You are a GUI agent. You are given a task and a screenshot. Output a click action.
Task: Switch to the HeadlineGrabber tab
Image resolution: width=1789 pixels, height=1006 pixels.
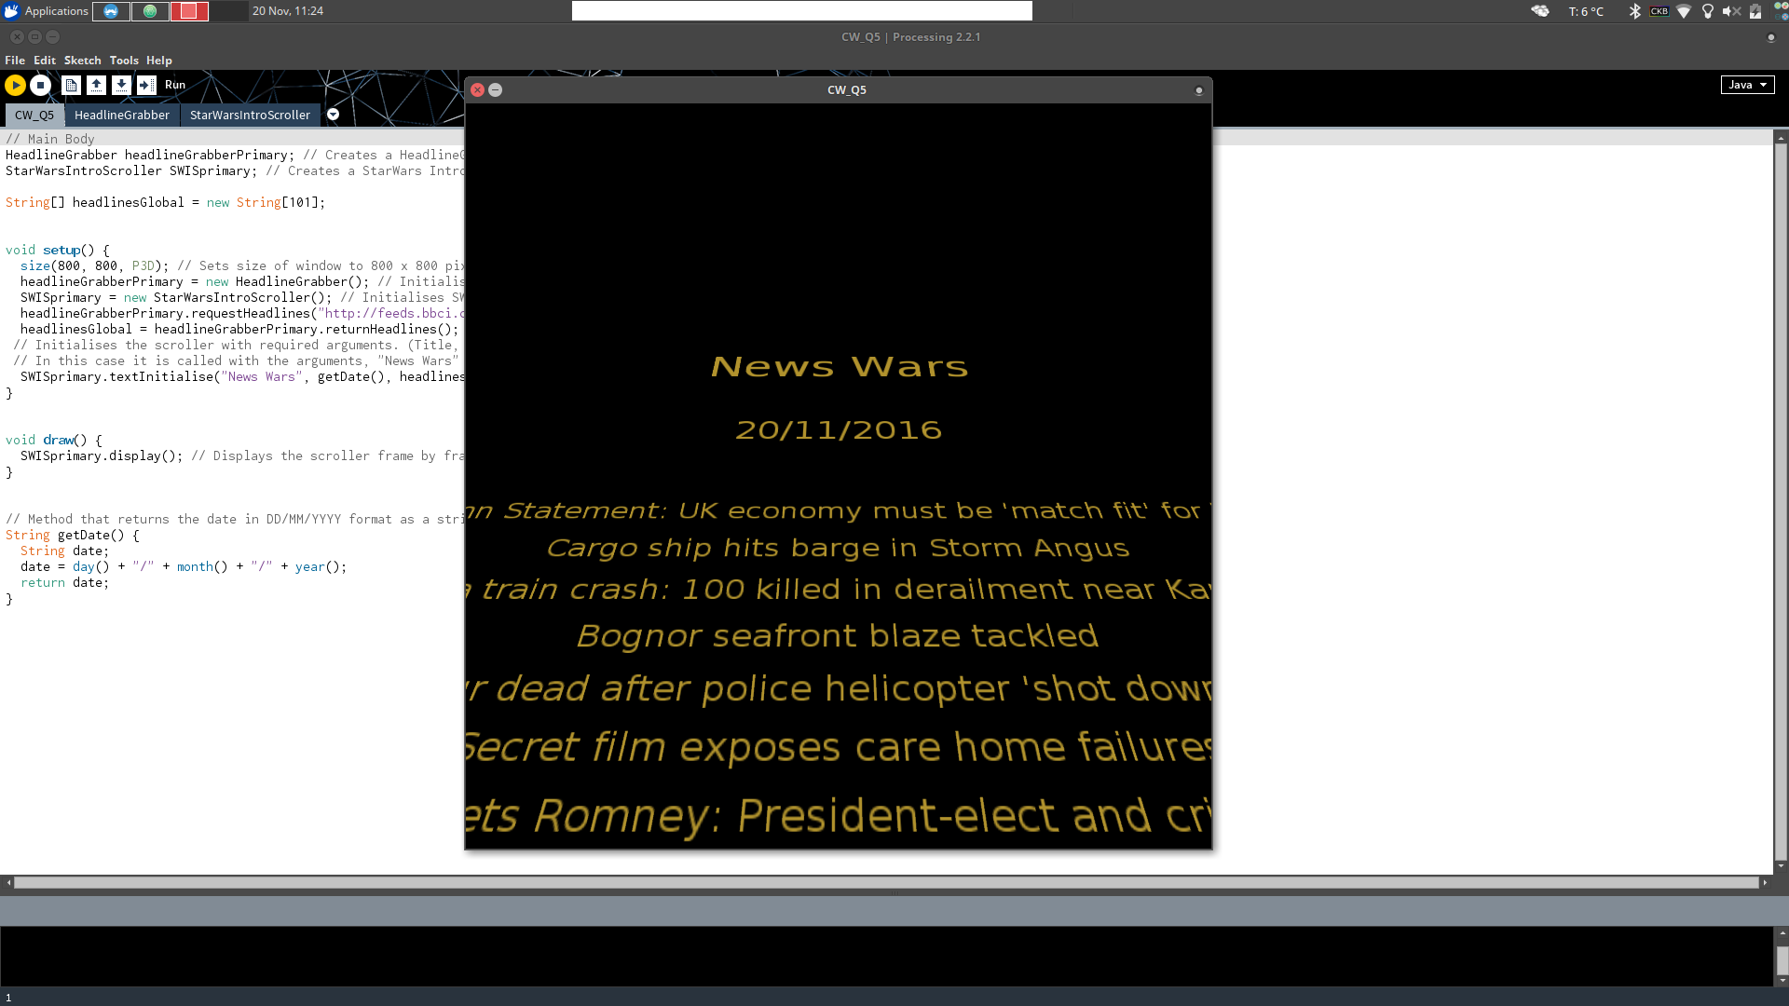coord(122,115)
